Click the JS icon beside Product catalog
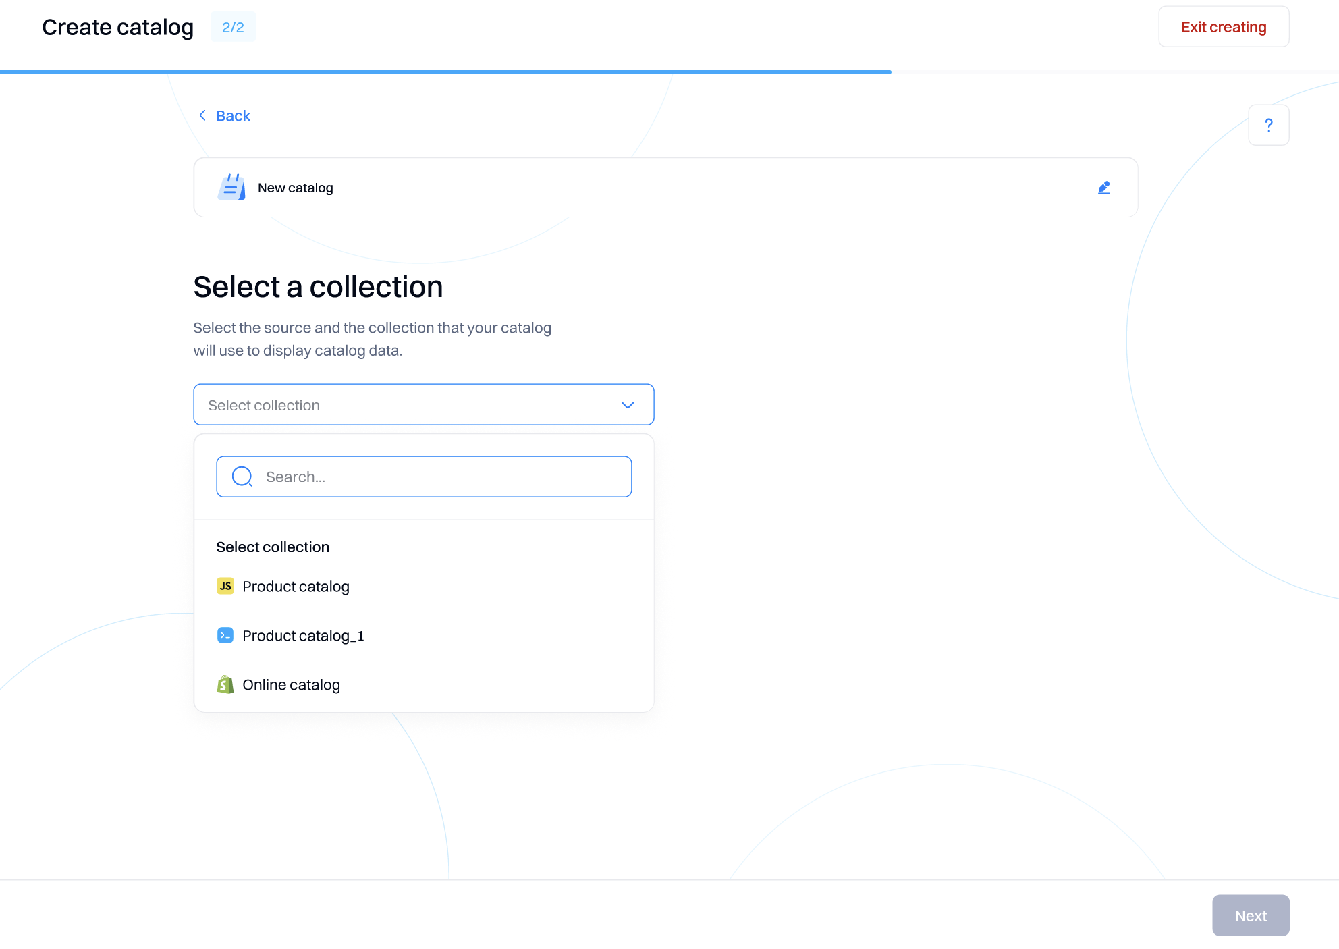The width and height of the screenshot is (1339, 949). [x=225, y=586]
